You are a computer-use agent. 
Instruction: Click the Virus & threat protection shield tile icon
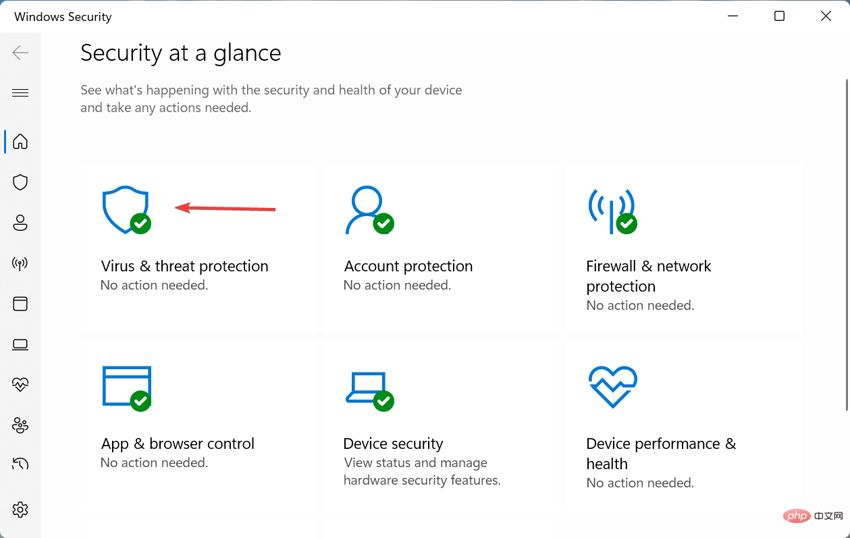pos(126,209)
